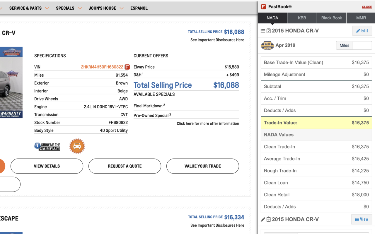
Task: Click the list icon beside top 2015 HONDA CR-V
Action: pos(263,31)
